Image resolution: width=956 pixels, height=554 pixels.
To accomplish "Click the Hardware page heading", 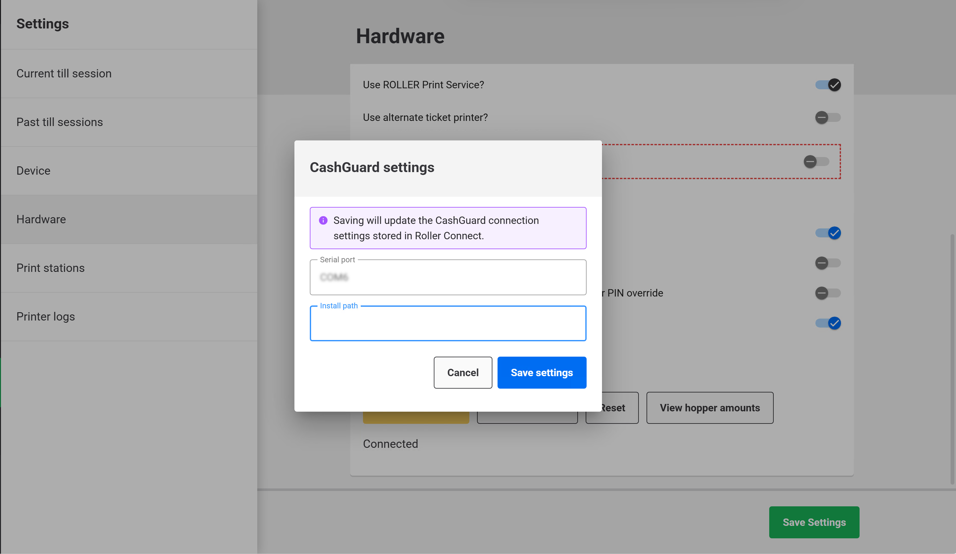I will tap(400, 36).
